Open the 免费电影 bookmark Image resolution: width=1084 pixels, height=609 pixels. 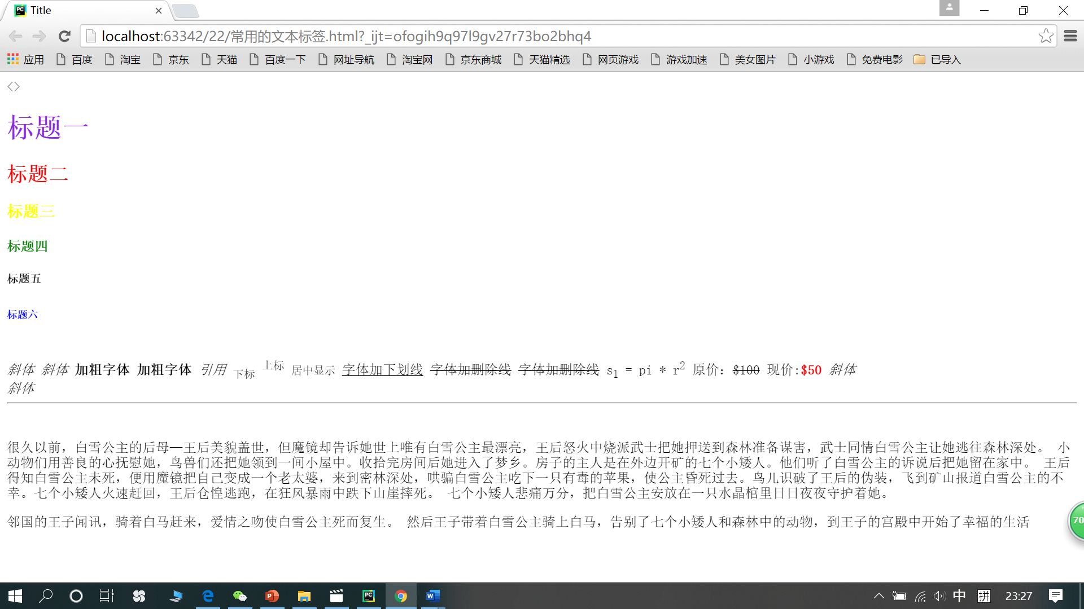(x=882, y=59)
